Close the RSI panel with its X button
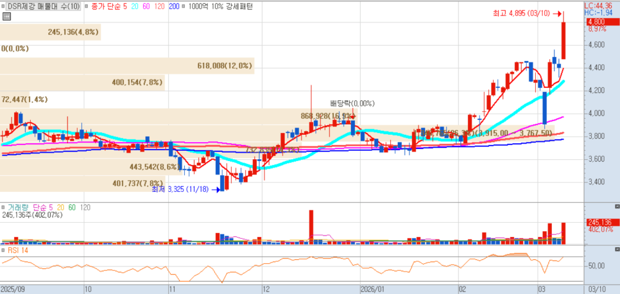This screenshot has width=620, height=294. click(x=617, y=249)
